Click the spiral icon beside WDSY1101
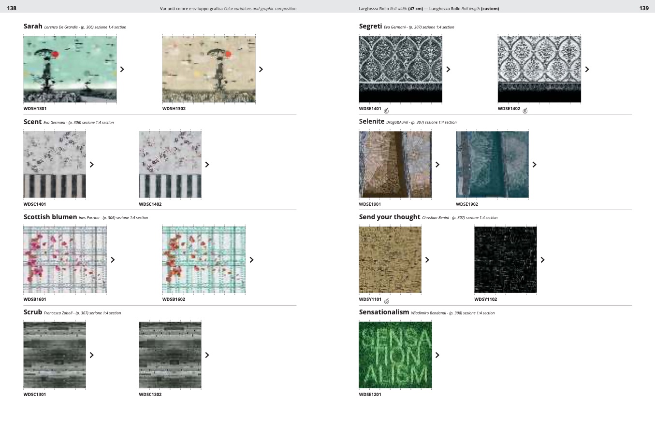The height and width of the screenshot is (424, 655). point(386,301)
